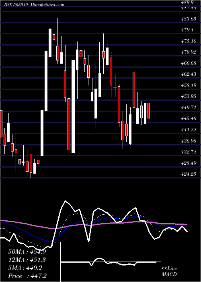Click the Price : 447.2 value
The width and height of the screenshot is (201, 282).
tap(28, 276)
